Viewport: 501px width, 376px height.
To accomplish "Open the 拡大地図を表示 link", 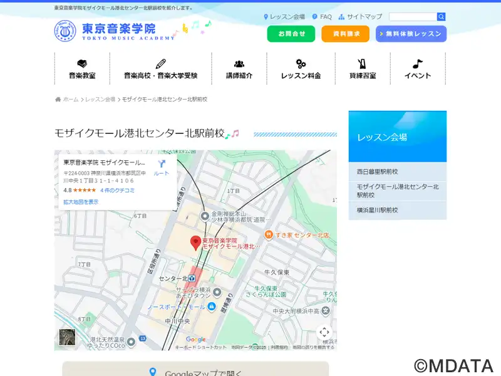I will 81,202.
